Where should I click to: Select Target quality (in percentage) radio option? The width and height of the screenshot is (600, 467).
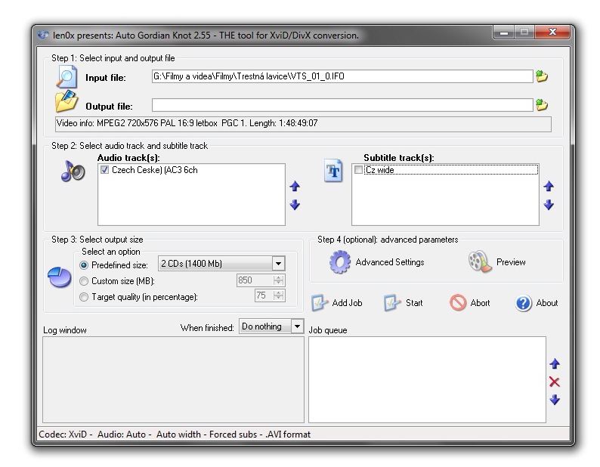84,297
